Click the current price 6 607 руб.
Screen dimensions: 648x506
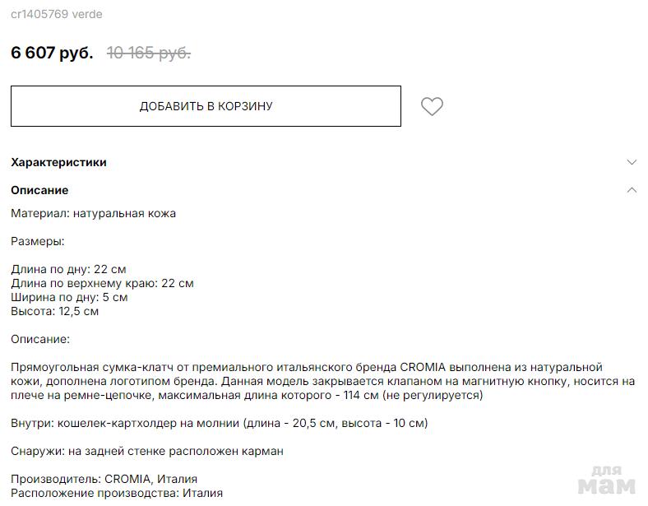[x=52, y=53]
